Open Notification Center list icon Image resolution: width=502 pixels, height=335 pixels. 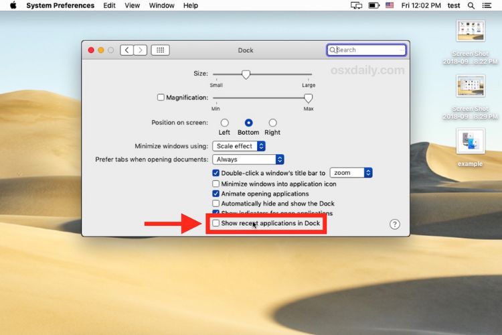tap(487, 5)
